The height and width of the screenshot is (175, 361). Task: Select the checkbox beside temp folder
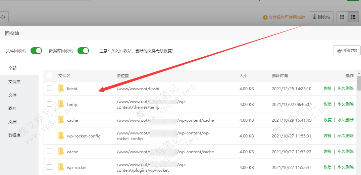[49, 104]
